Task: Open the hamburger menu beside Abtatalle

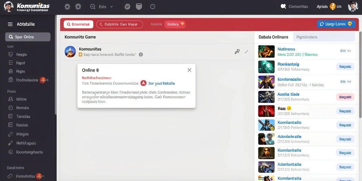Action: coord(10,24)
